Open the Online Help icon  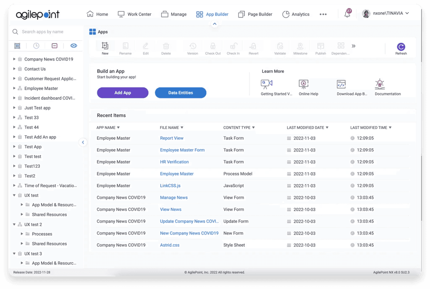tap(304, 84)
